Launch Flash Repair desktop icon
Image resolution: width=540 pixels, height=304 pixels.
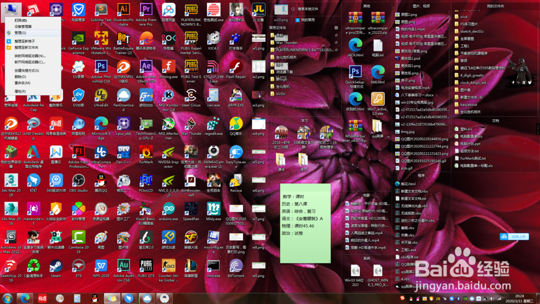tap(236, 69)
